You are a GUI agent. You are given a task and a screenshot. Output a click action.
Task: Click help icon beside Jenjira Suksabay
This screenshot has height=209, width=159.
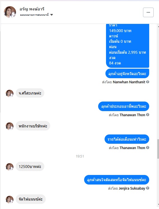point(148,188)
